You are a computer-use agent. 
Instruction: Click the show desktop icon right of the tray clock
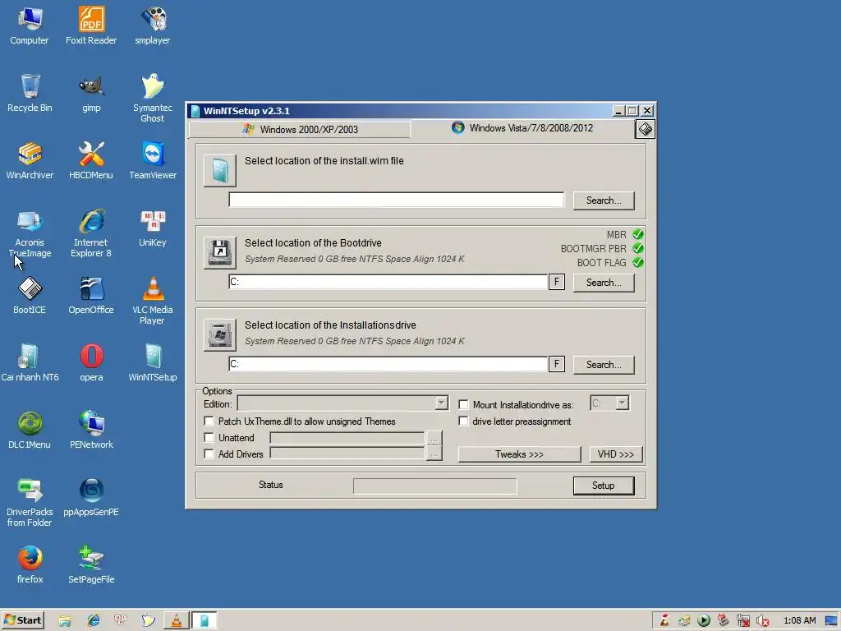(x=831, y=621)
